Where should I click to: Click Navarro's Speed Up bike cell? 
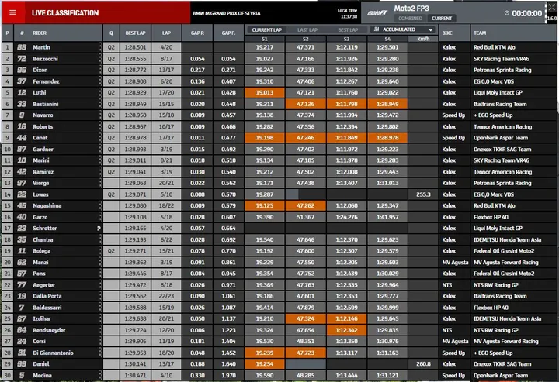pos(453,115)
